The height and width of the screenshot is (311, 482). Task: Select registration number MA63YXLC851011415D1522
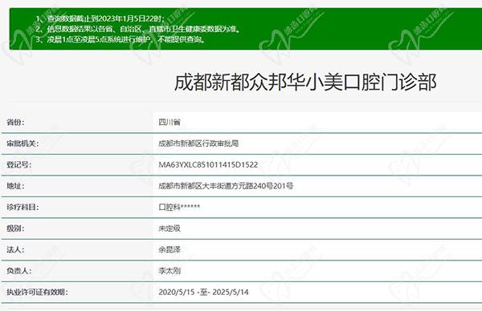[x=208, y=164]
